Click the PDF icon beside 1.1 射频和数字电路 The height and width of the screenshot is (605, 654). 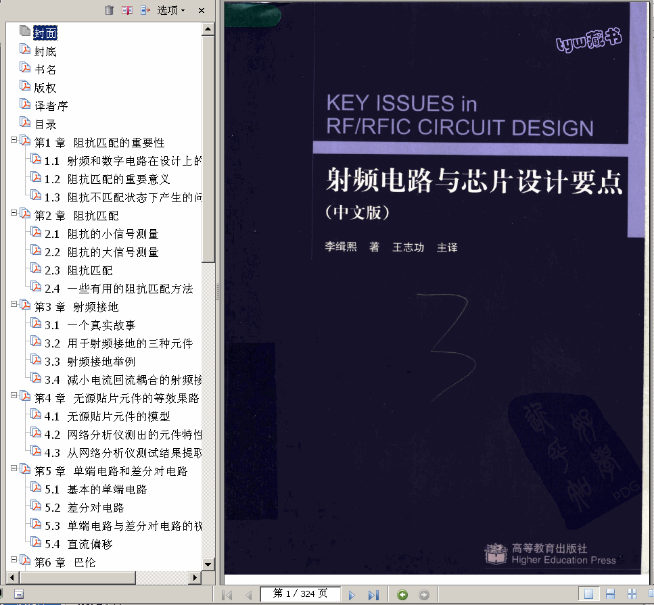click(x=36, y=159)
